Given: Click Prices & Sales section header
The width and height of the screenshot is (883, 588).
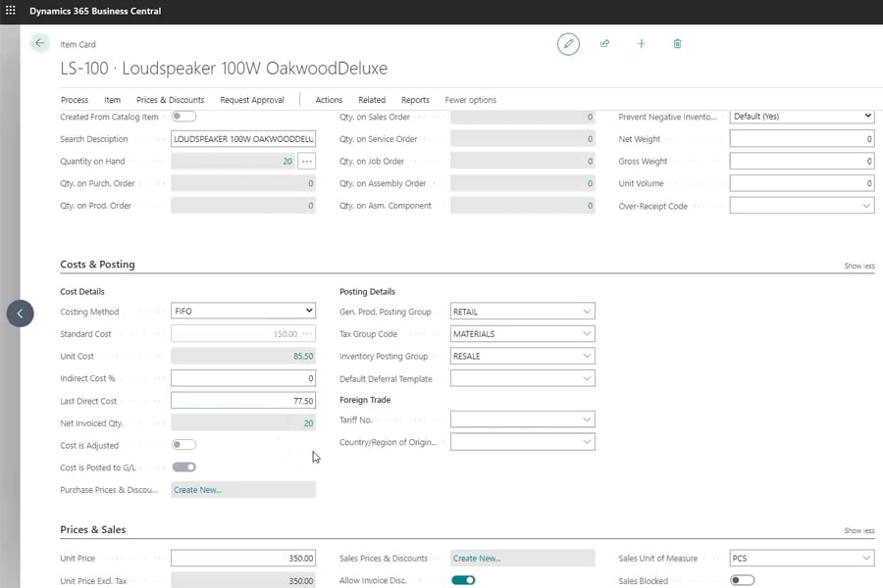Looking at the screenshot, I should pos(93,529).
